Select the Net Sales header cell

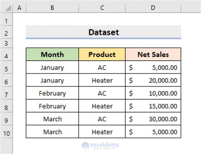(153, 54)
